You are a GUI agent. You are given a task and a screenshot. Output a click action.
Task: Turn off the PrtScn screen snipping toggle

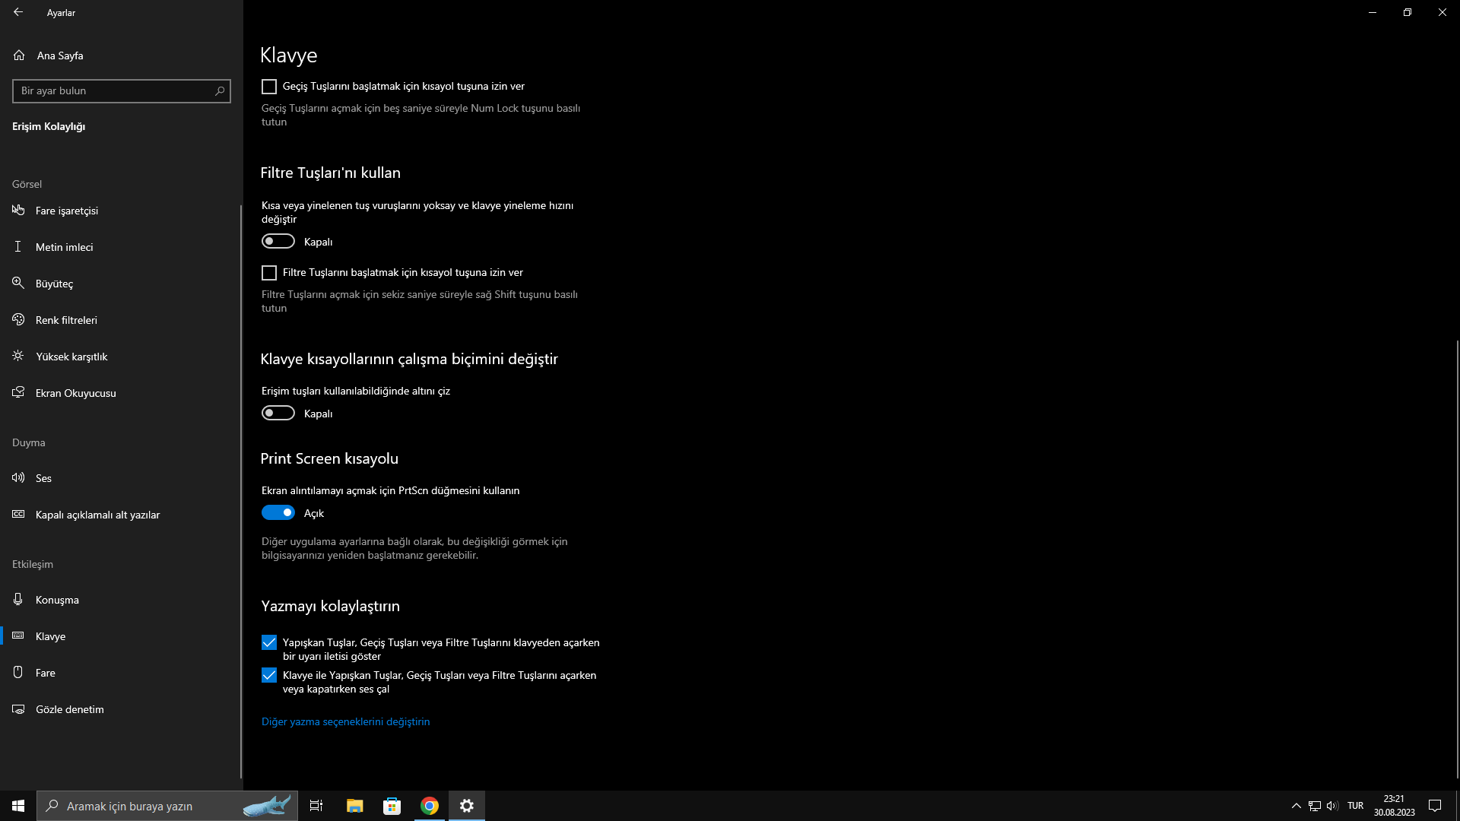click(x=278, y=513)
